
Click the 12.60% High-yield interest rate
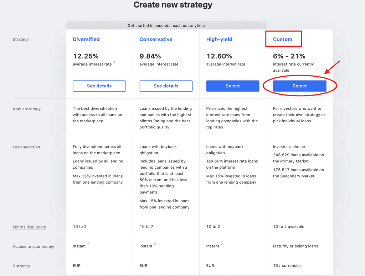[219, 56]
